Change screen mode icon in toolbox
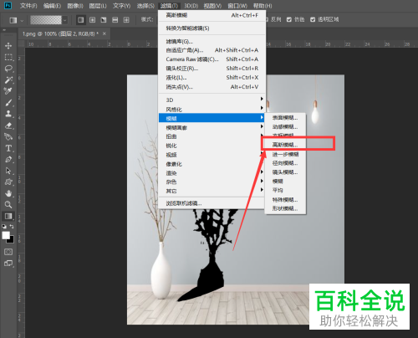Screen dimensions: 418x338 click(8, 263)
